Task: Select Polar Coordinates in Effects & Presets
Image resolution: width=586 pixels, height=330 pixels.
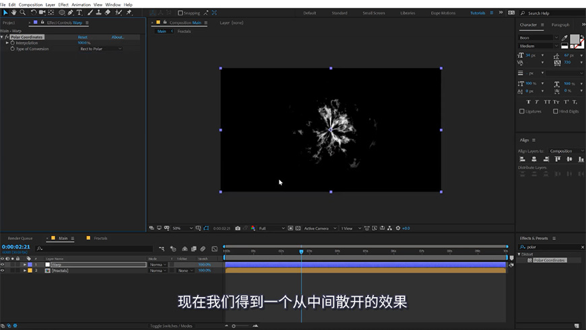Action: click(x=549, y=260)
